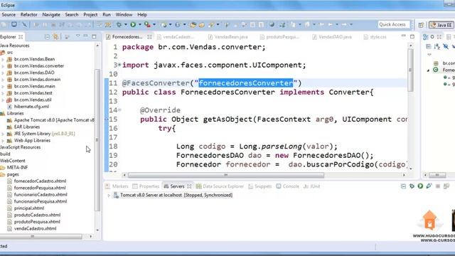Open the Source menu
The width and height of the screenshot is (455, 256).
pos(9,14)
